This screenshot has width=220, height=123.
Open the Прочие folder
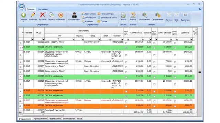tap(102, 21)
